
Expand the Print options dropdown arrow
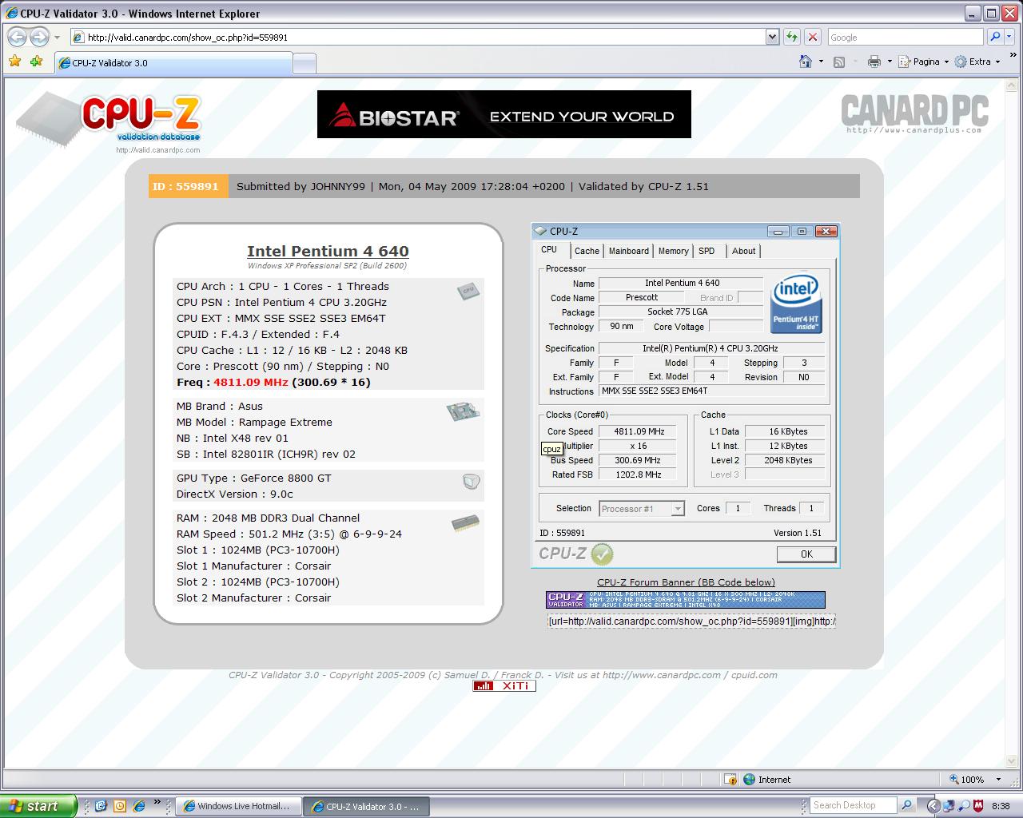[x=889, y=62]
